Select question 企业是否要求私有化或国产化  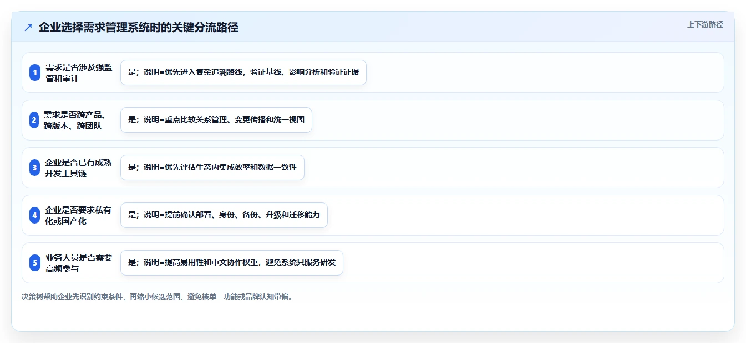[79, 215]
